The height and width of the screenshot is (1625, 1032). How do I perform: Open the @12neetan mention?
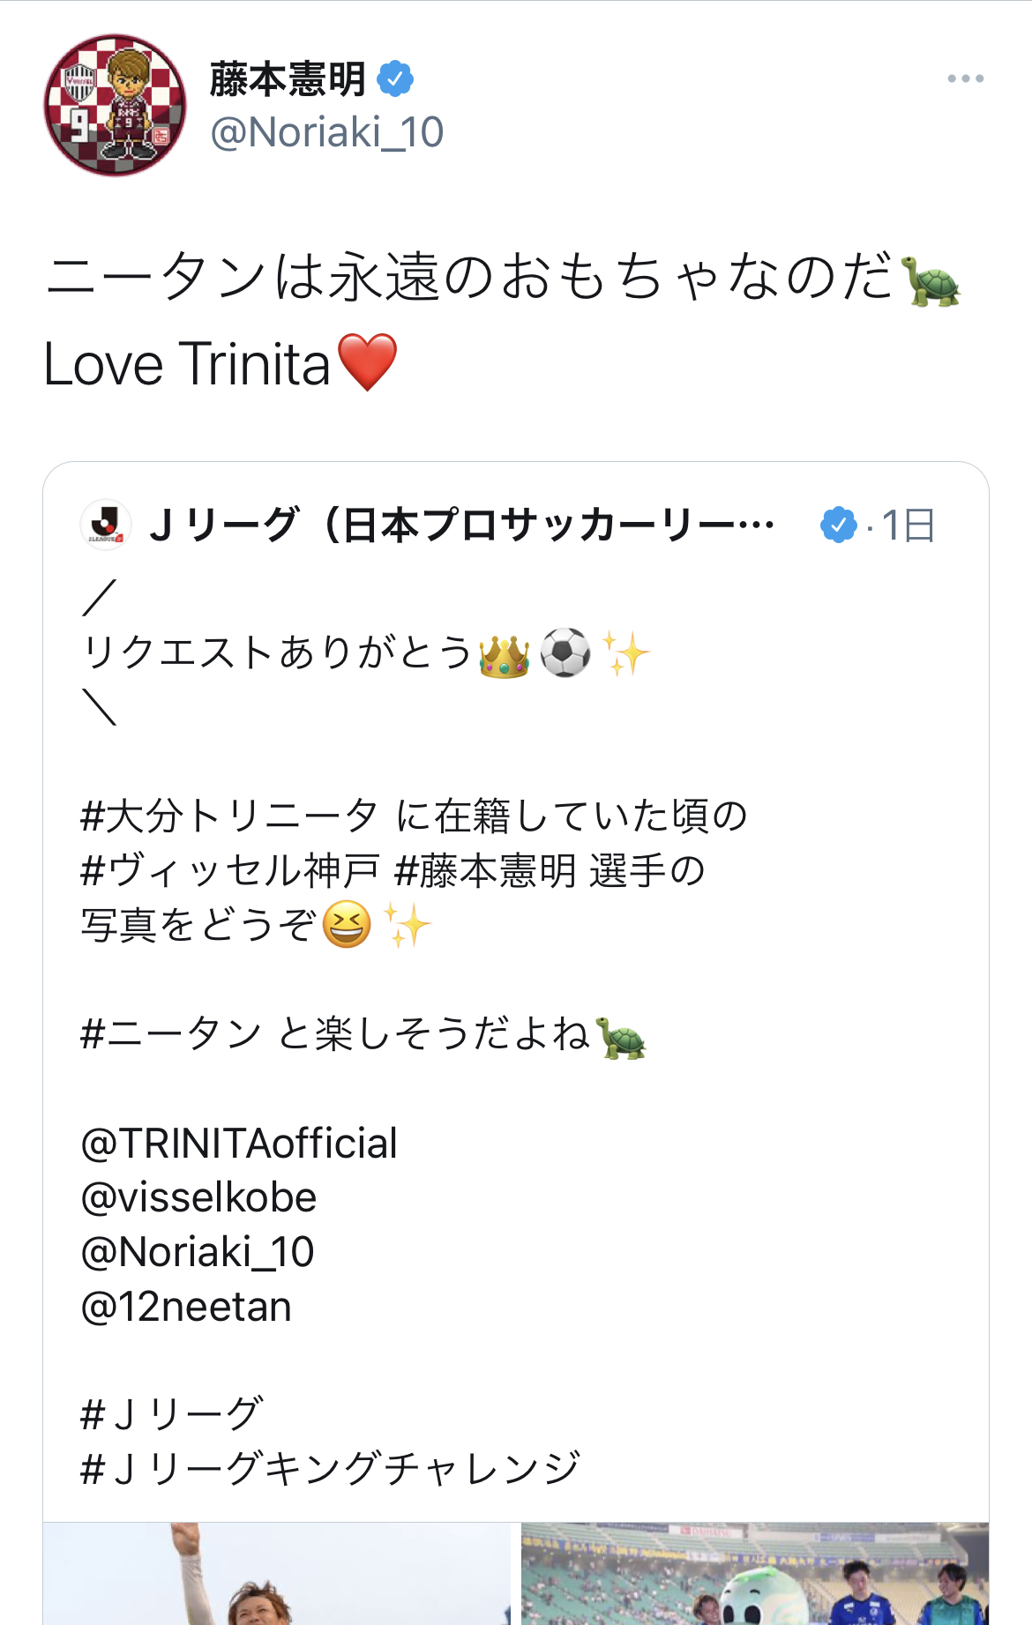[186, 1307]
